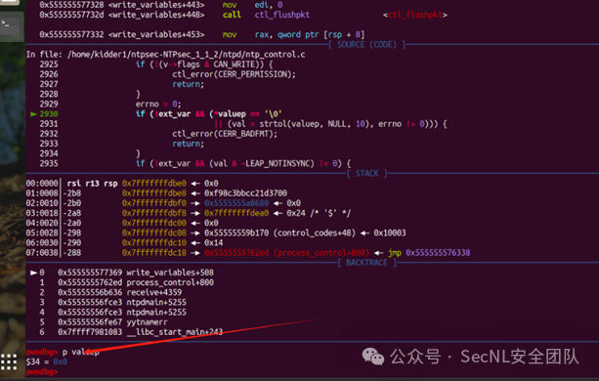Click the 'SOURCE (CODE)' section header
This screenshot has height=381, width=599.
366,45
